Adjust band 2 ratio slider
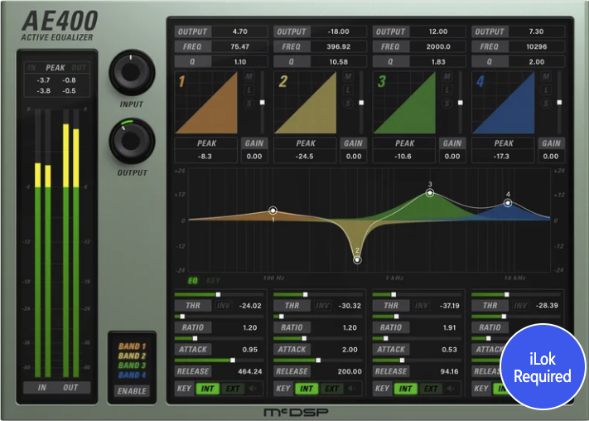The height and width of the screenshot is (421, 589). pyautogui.click(x=318, y=317)
